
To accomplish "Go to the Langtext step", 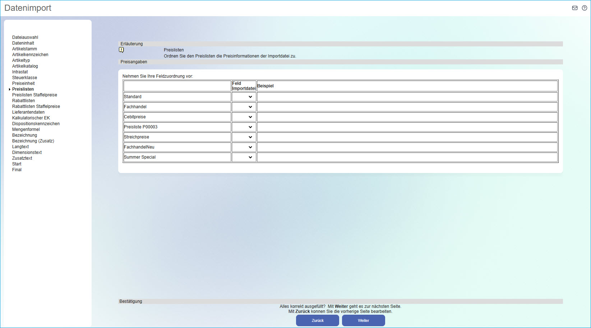I will pos(20,147).
